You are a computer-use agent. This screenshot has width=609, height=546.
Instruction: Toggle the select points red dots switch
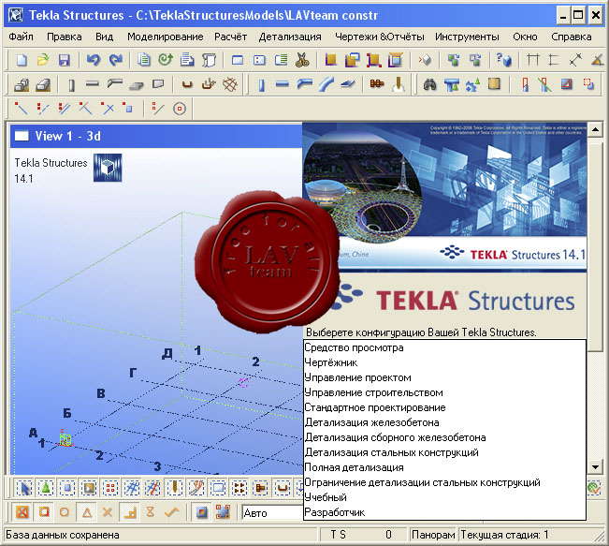109,488
